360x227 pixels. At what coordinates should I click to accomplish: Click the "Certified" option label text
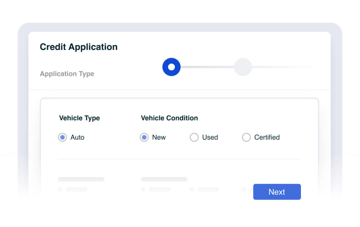(267, 137)
